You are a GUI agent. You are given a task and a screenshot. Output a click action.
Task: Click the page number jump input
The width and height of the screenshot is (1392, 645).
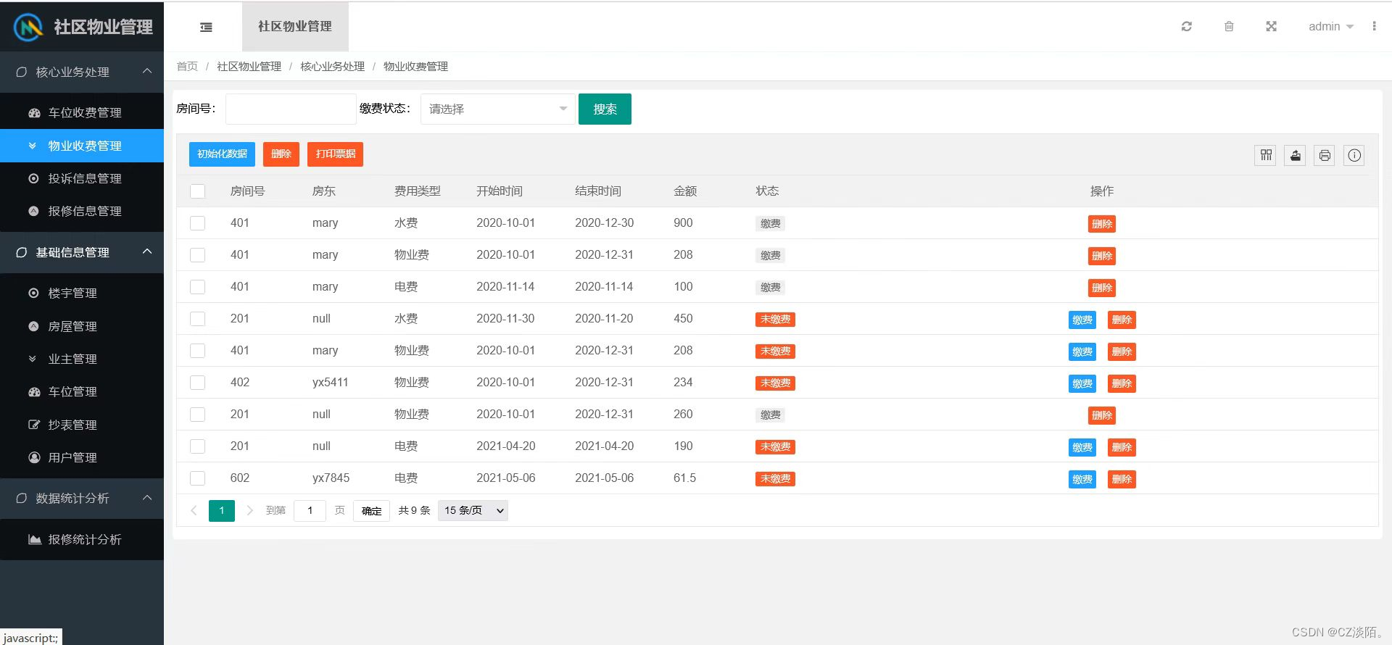click(310, 510)
